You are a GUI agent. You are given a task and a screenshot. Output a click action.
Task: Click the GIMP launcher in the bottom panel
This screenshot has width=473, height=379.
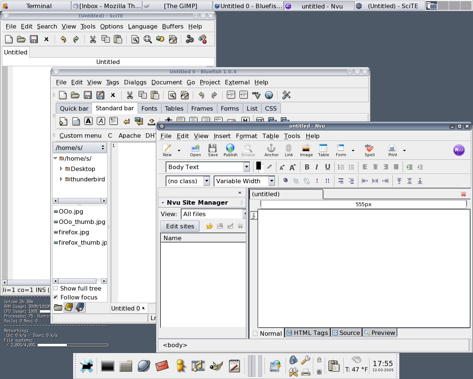pos(216,366)
